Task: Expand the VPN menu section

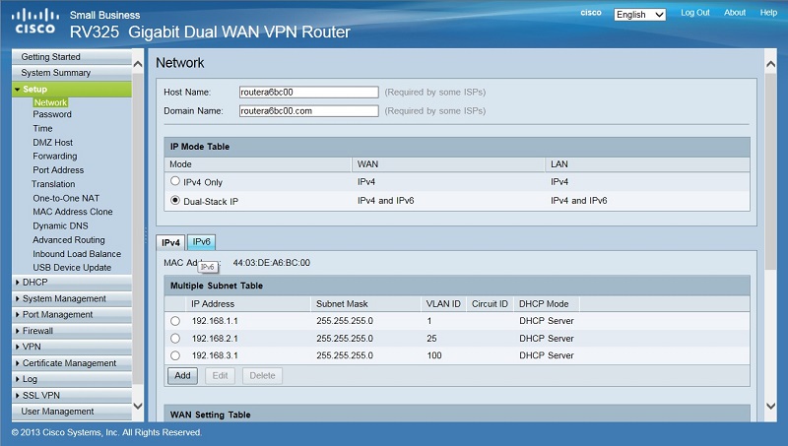Action: pyautogui.click(x=72, y=347)
